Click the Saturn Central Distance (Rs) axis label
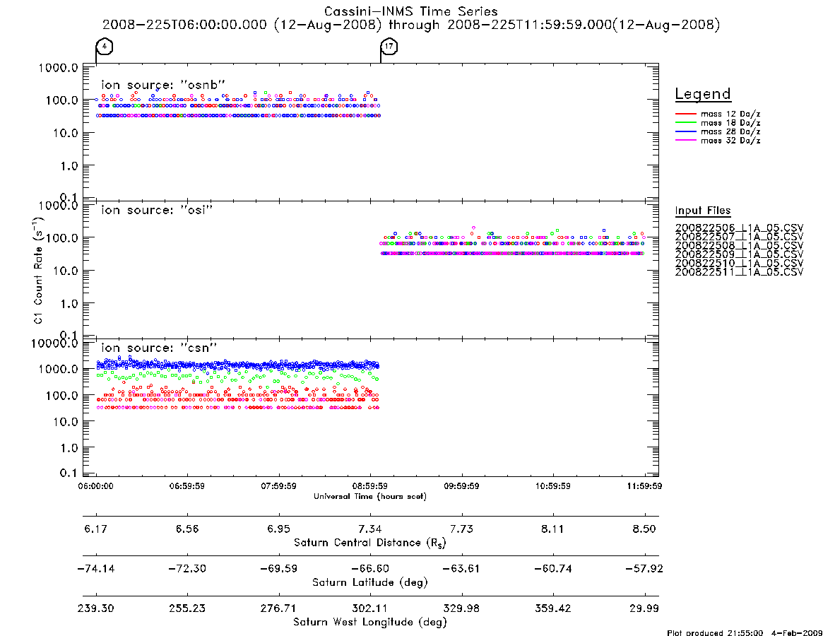Image resolution: width=823 pixels, height=636 pixels. click(370, 543)
